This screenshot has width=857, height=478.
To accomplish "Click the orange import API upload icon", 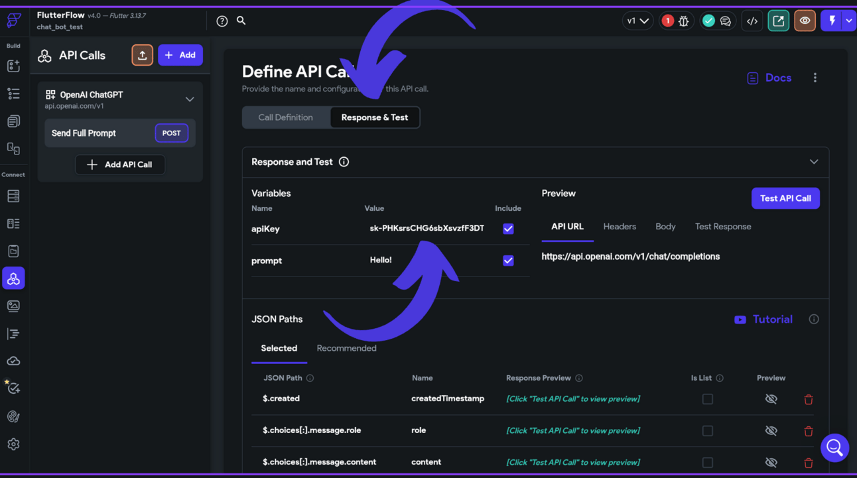I will pyautogui.click(x=142, y=55).
